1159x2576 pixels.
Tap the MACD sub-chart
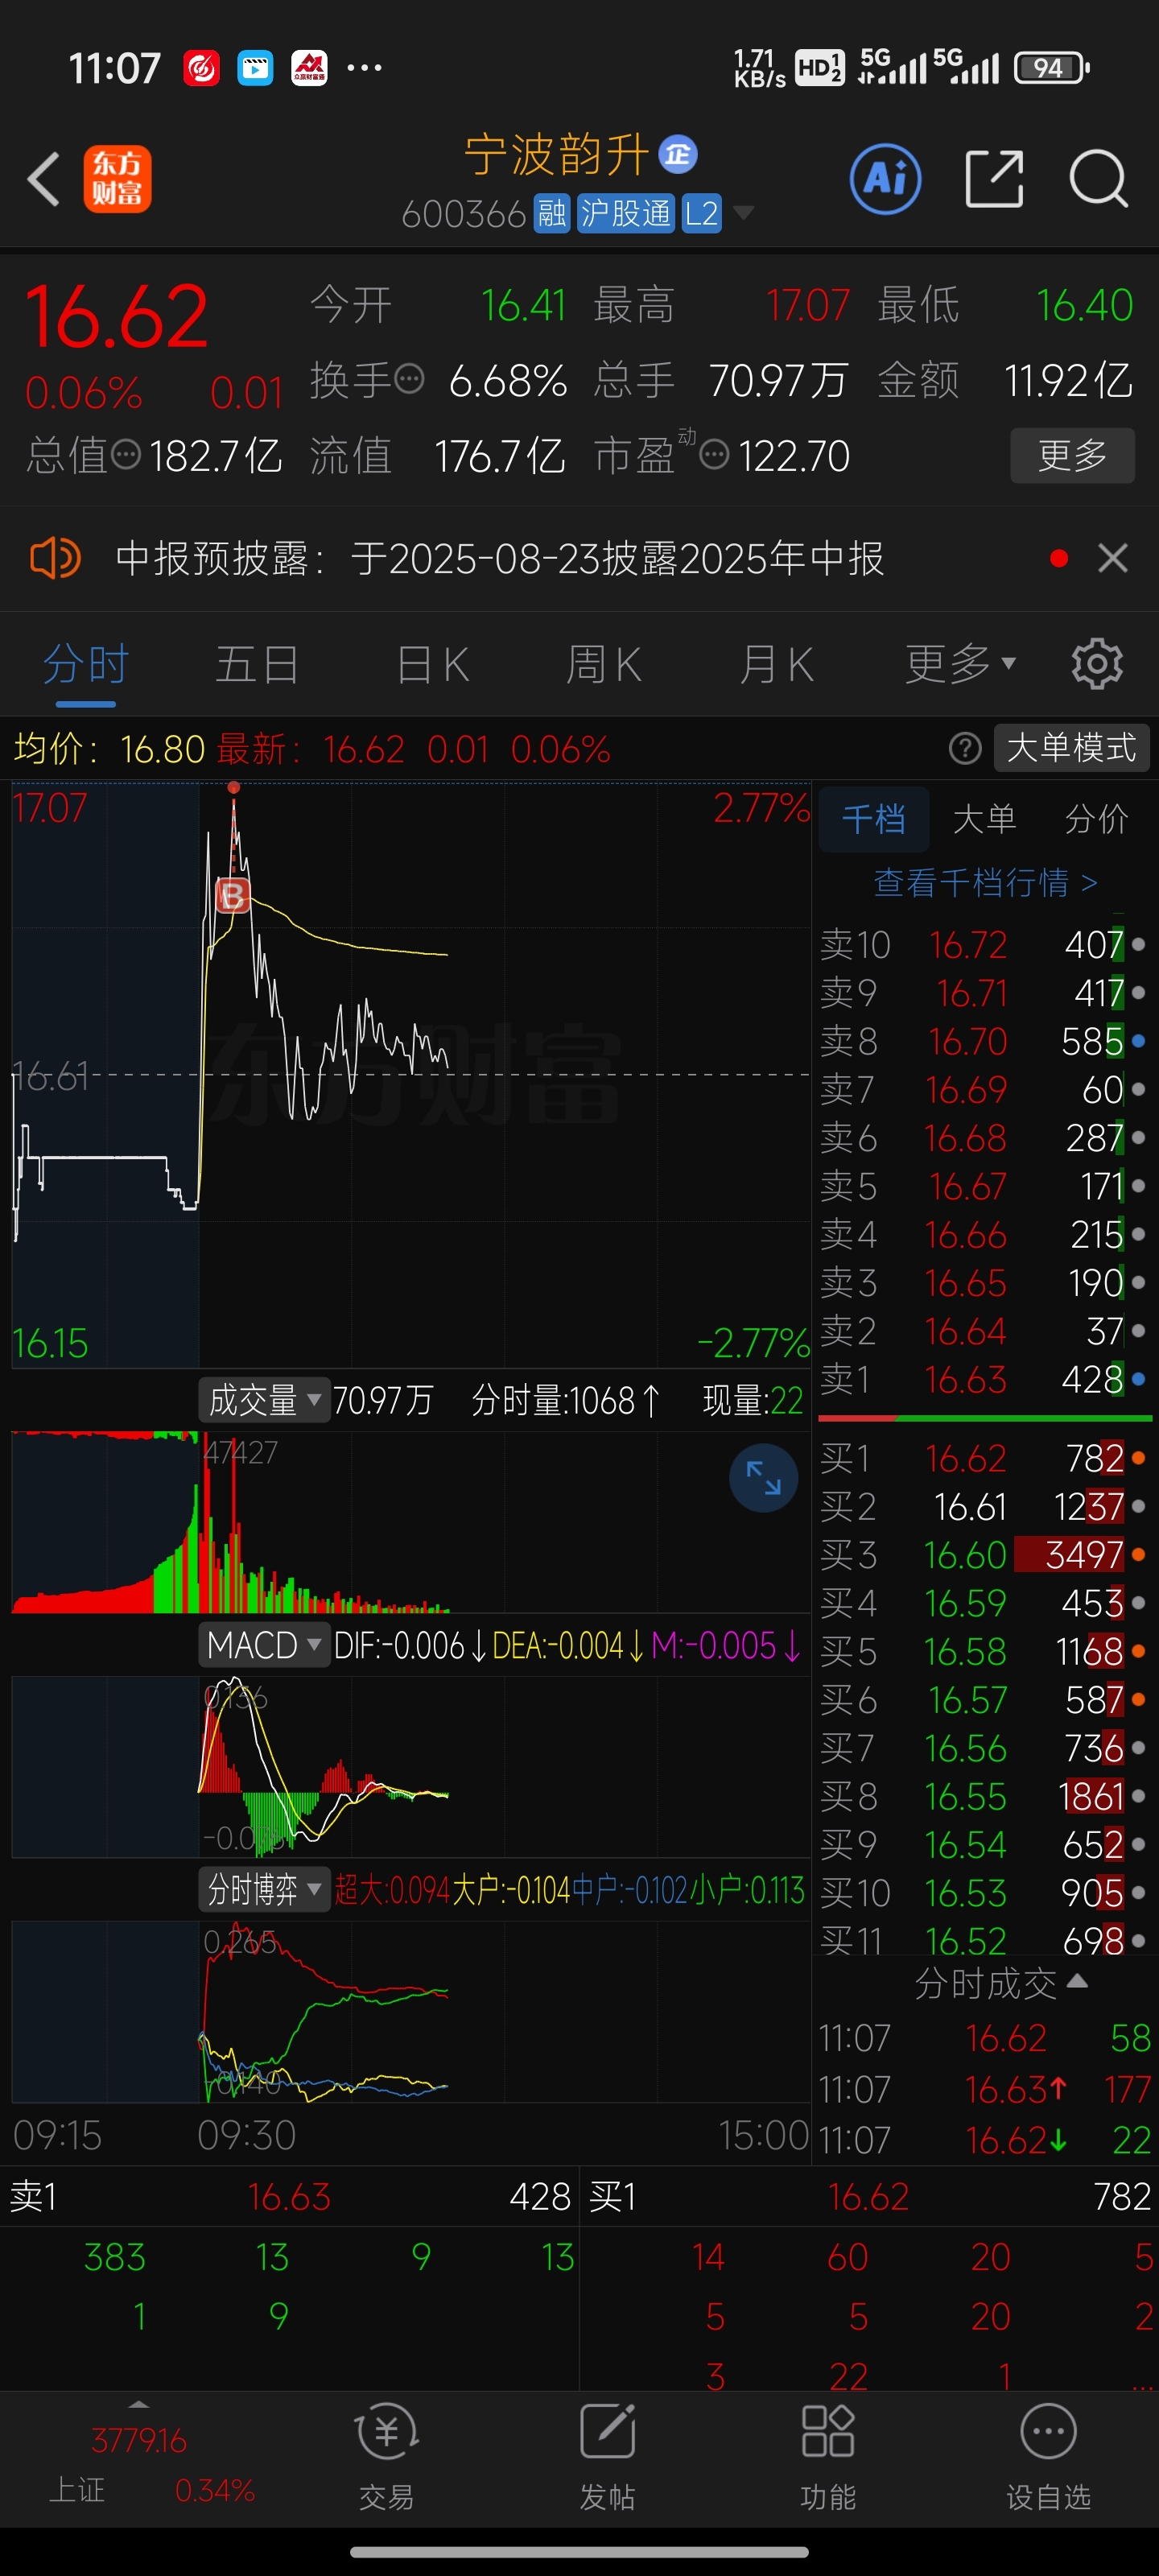tap(411, 1767)
